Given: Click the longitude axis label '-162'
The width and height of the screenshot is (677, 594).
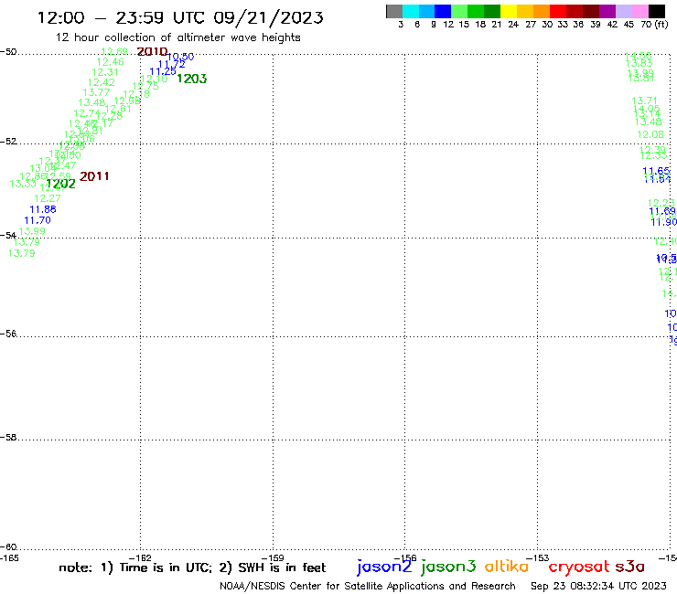Looking at the screenshot, I should [x=140, y=557].
